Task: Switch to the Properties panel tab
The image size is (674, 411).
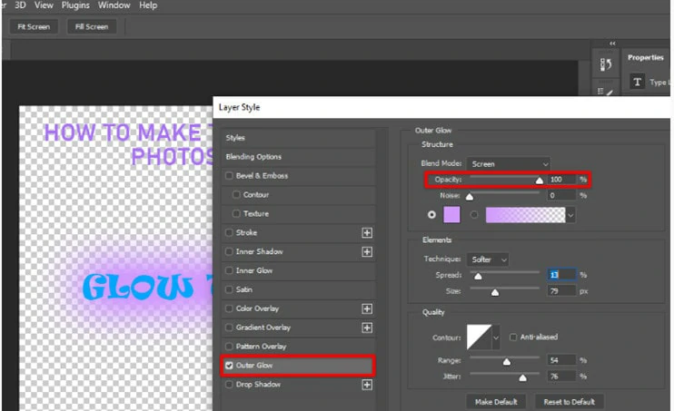Action: [x=645, y=57]
